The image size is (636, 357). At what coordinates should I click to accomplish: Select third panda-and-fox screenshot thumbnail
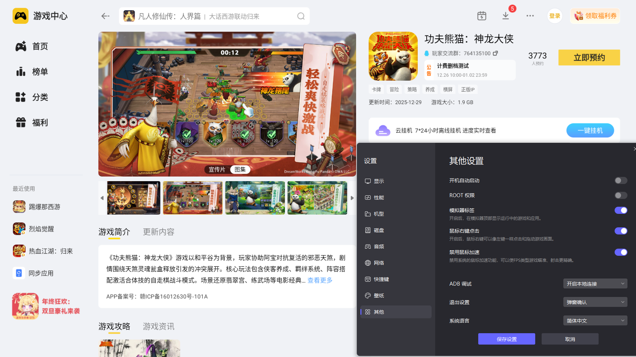point(255,198)
